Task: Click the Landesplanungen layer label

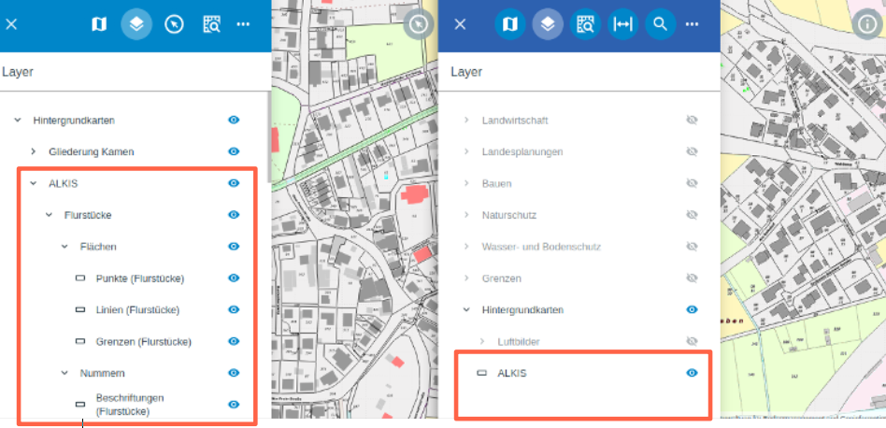Action: (522, 151)
